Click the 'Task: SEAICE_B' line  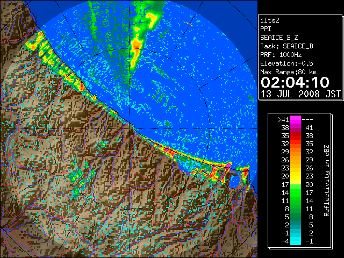click(x=286, y=46)
